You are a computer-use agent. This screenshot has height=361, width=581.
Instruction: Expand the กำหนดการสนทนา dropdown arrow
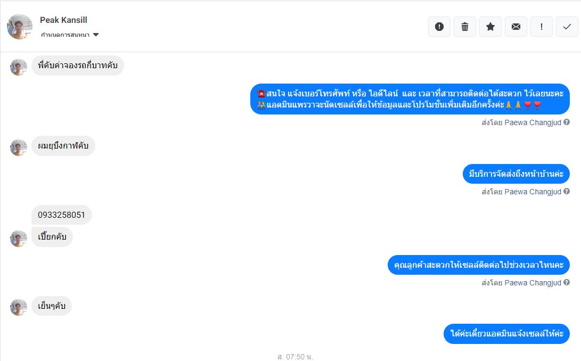(96, 35)
